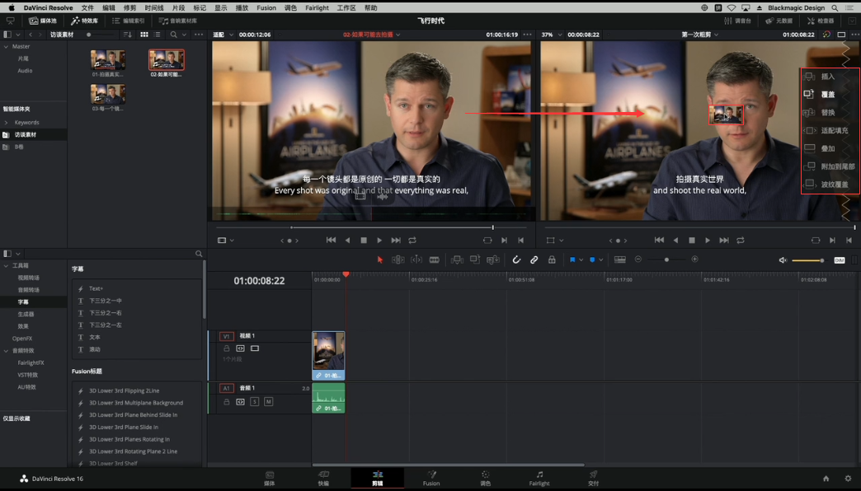Viewport: 861px width, 491px height.
Task: Select the arrow selection mode tool
Action: (x=380, y=260)
